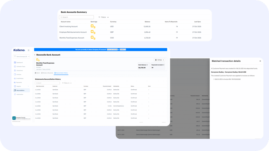Viewport: 269px width, 151px height.
Task: Click info icon next to Bank Balance
Action: pos(147,65)
